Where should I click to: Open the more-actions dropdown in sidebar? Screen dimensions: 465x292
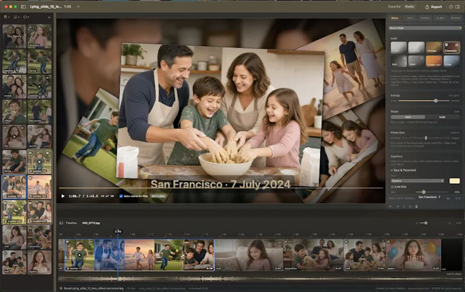point(26,17)
